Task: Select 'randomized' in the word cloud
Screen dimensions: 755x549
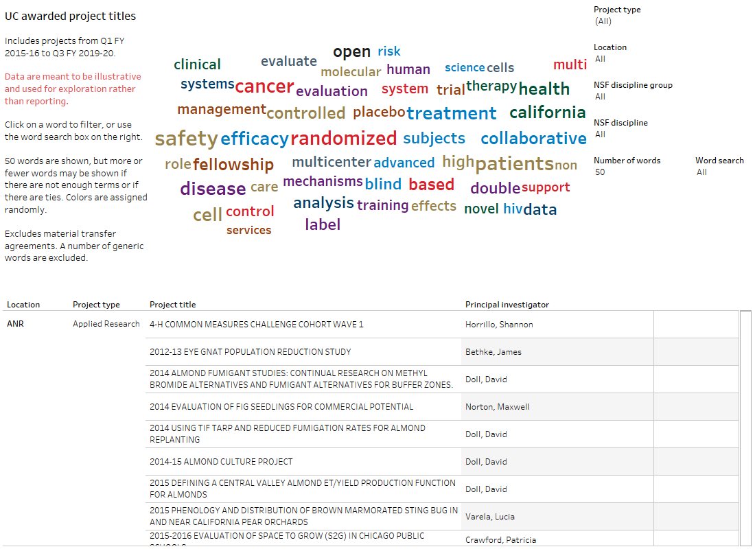Action: pos(343,139)
